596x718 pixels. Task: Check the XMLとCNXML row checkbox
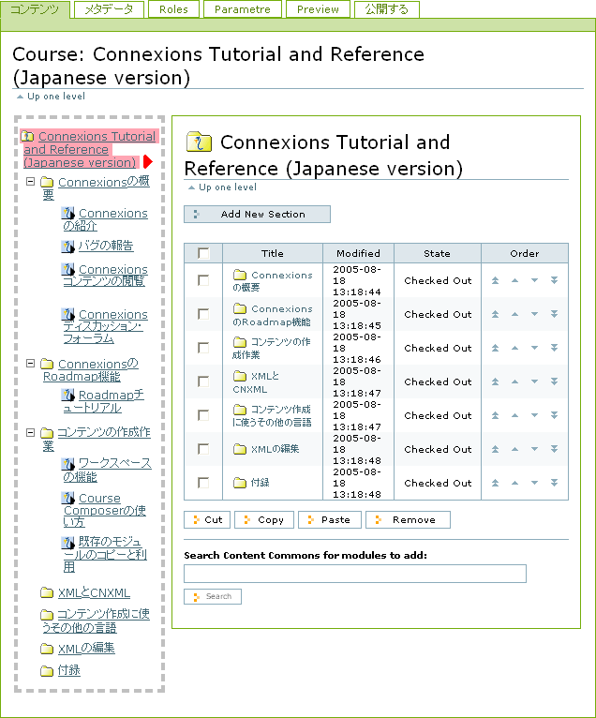coord(203,381)
